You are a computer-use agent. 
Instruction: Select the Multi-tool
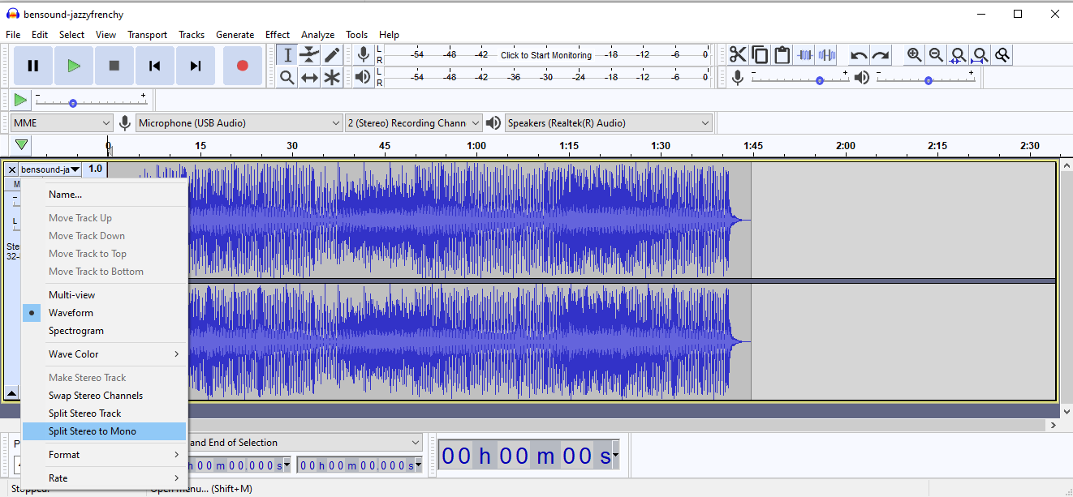tap(332, 77)
